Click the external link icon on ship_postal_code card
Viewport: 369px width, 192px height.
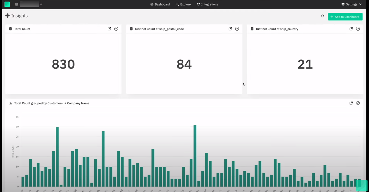pos(230,29)
